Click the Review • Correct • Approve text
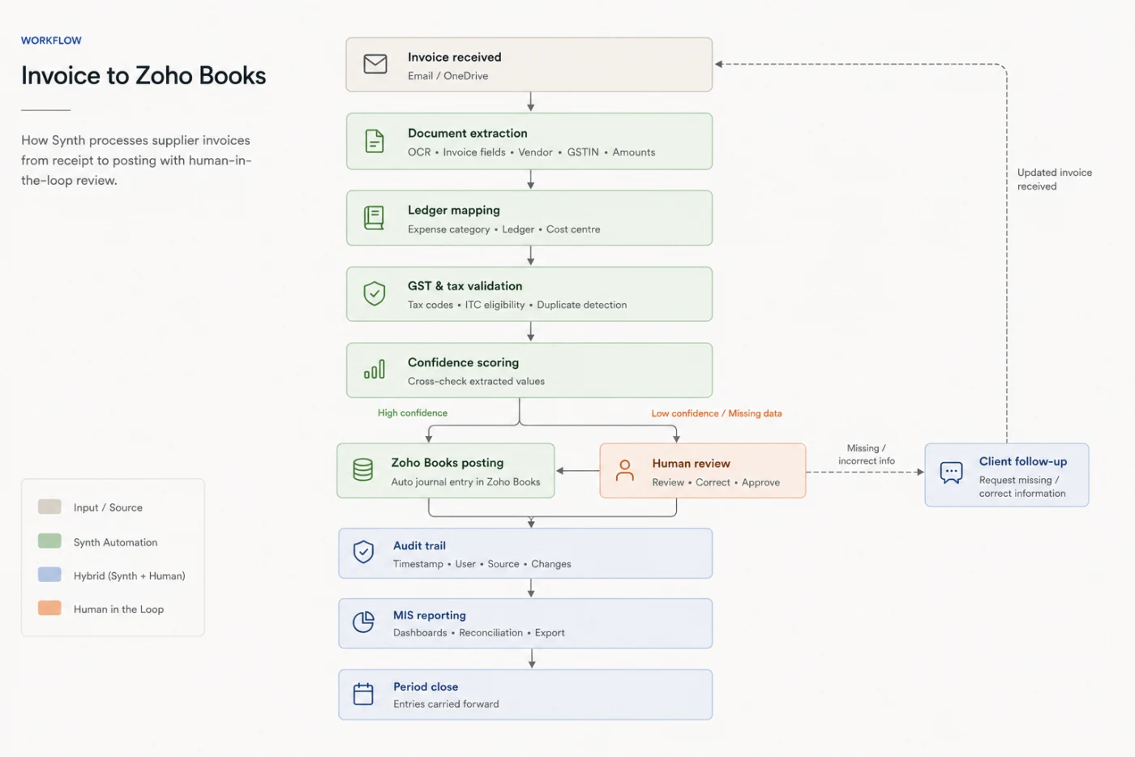The width and height of the screenshot is (1135, 757). [x=716, y=482]
